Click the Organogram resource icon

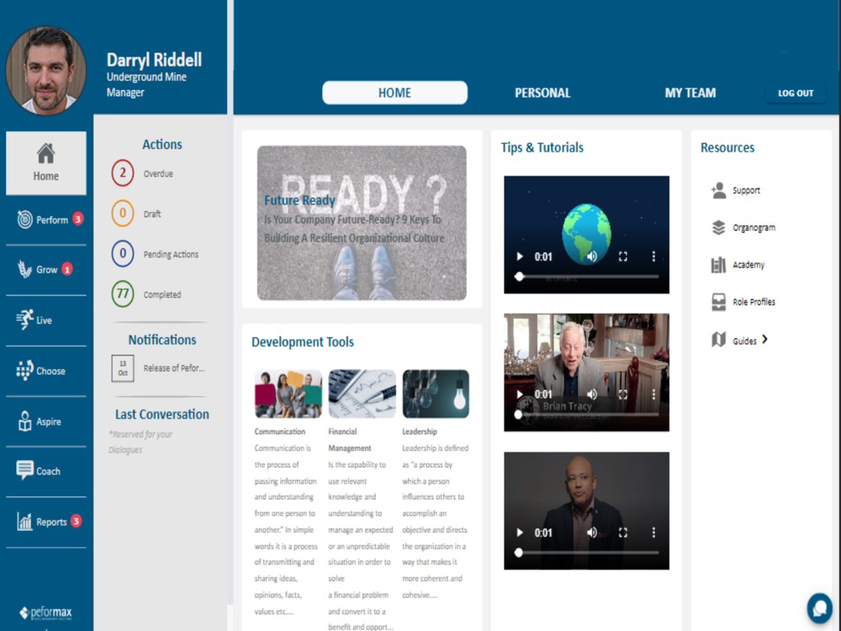[x=719, y=227]
